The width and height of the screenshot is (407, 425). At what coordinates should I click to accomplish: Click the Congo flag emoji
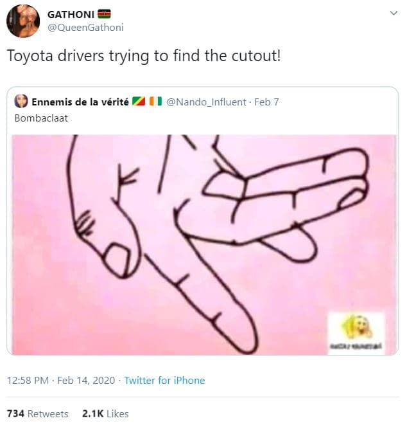click(139, 102)
